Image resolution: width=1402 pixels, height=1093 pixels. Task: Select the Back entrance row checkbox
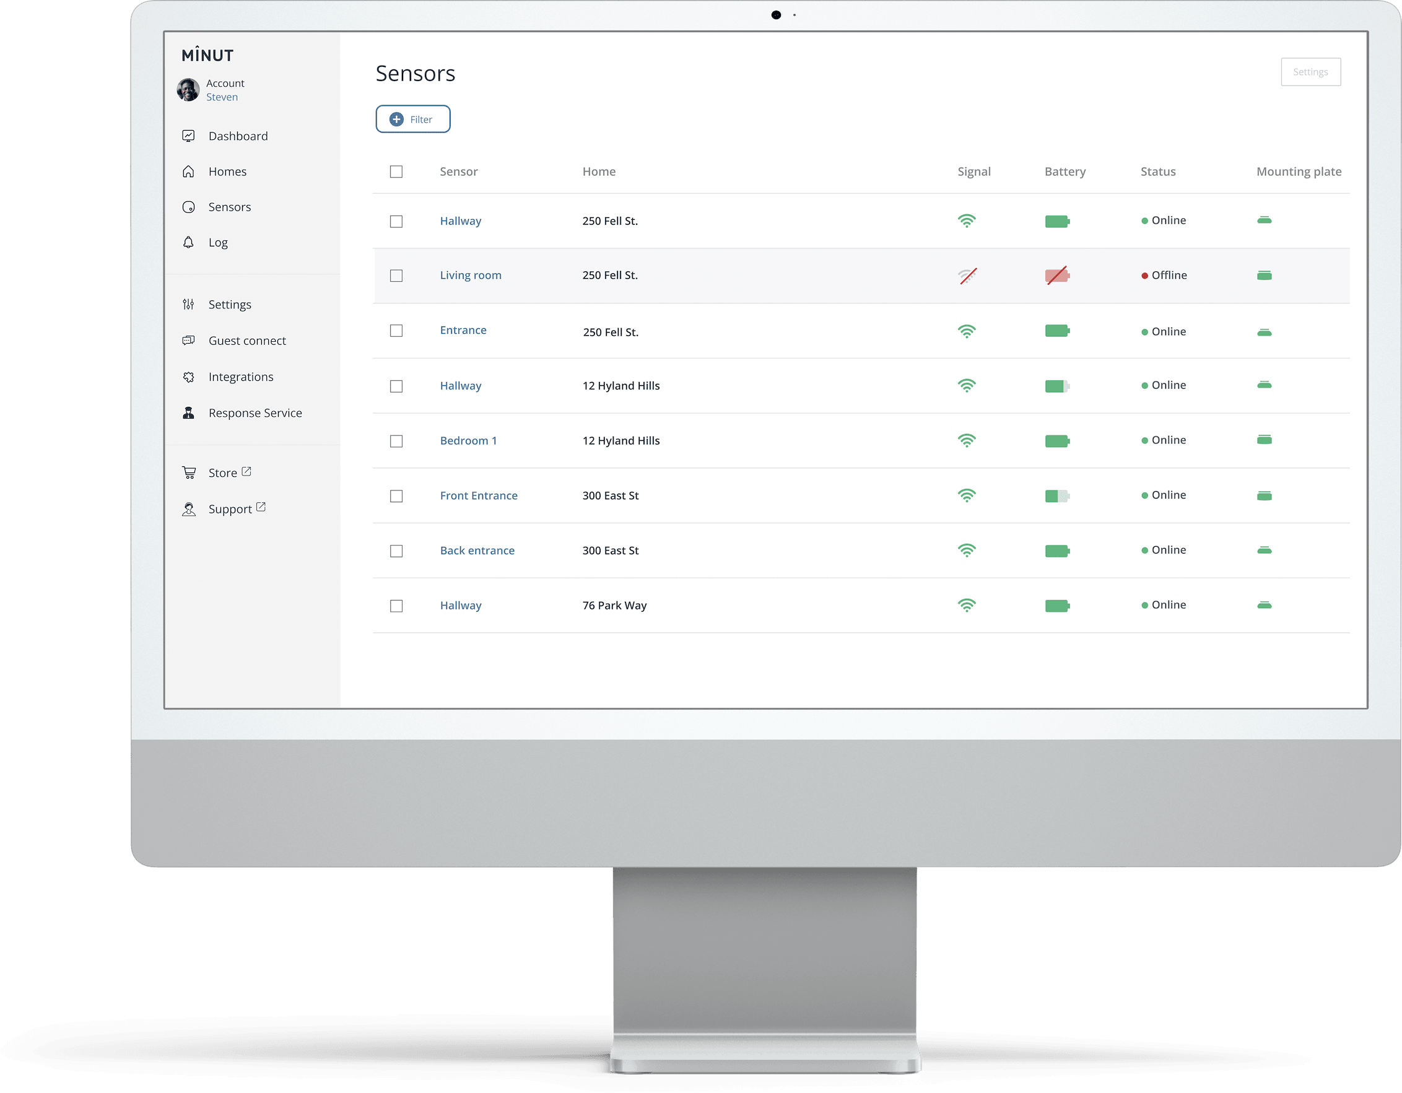(396, 551)
